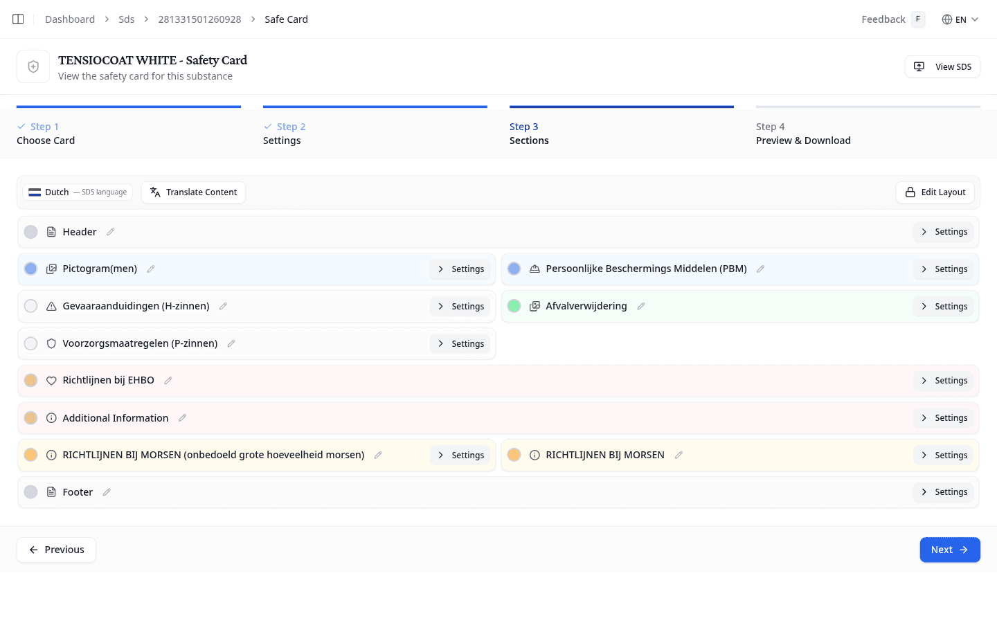Open 281331501260928 breadcrumb
Screen dimensions: 997x623
point(199,19)
